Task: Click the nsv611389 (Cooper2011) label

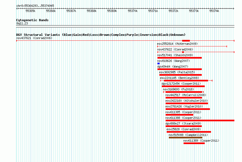Action: (201, 141)
